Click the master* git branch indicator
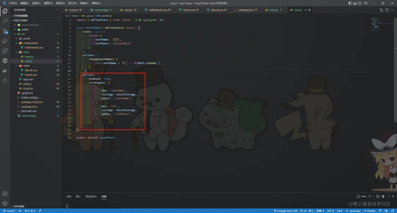The image size is (397, 213). pyautogui.click(x=9, y=211)
